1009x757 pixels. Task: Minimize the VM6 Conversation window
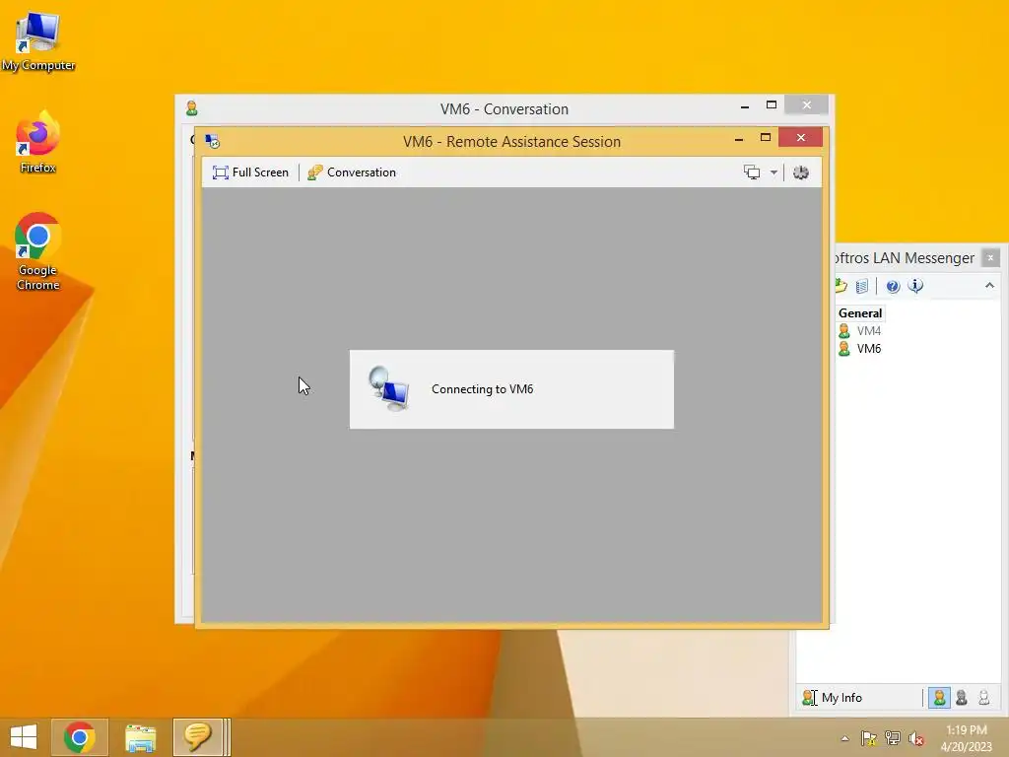coord(745,106)
